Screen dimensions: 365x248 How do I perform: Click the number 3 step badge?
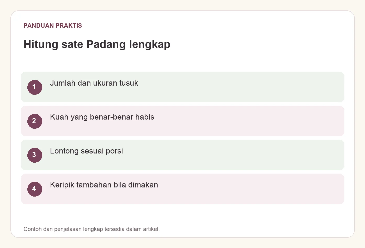click(x=35, y=155)
